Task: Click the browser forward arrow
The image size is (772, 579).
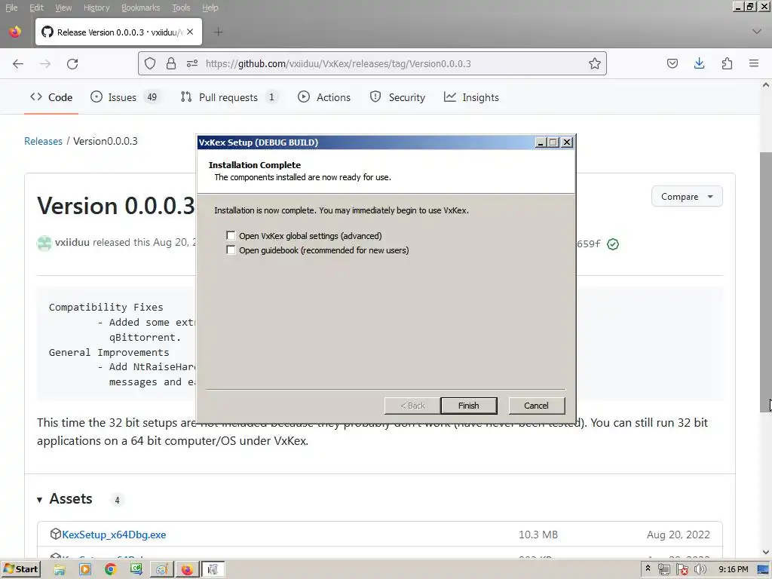Action: point(45,63)
